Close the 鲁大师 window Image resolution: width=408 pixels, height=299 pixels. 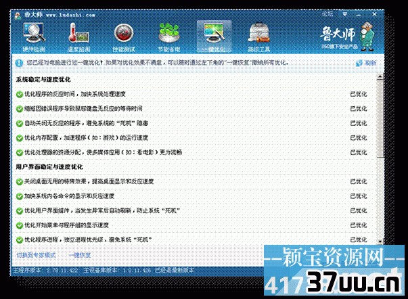pyautogui.click(x=374, y=14)
